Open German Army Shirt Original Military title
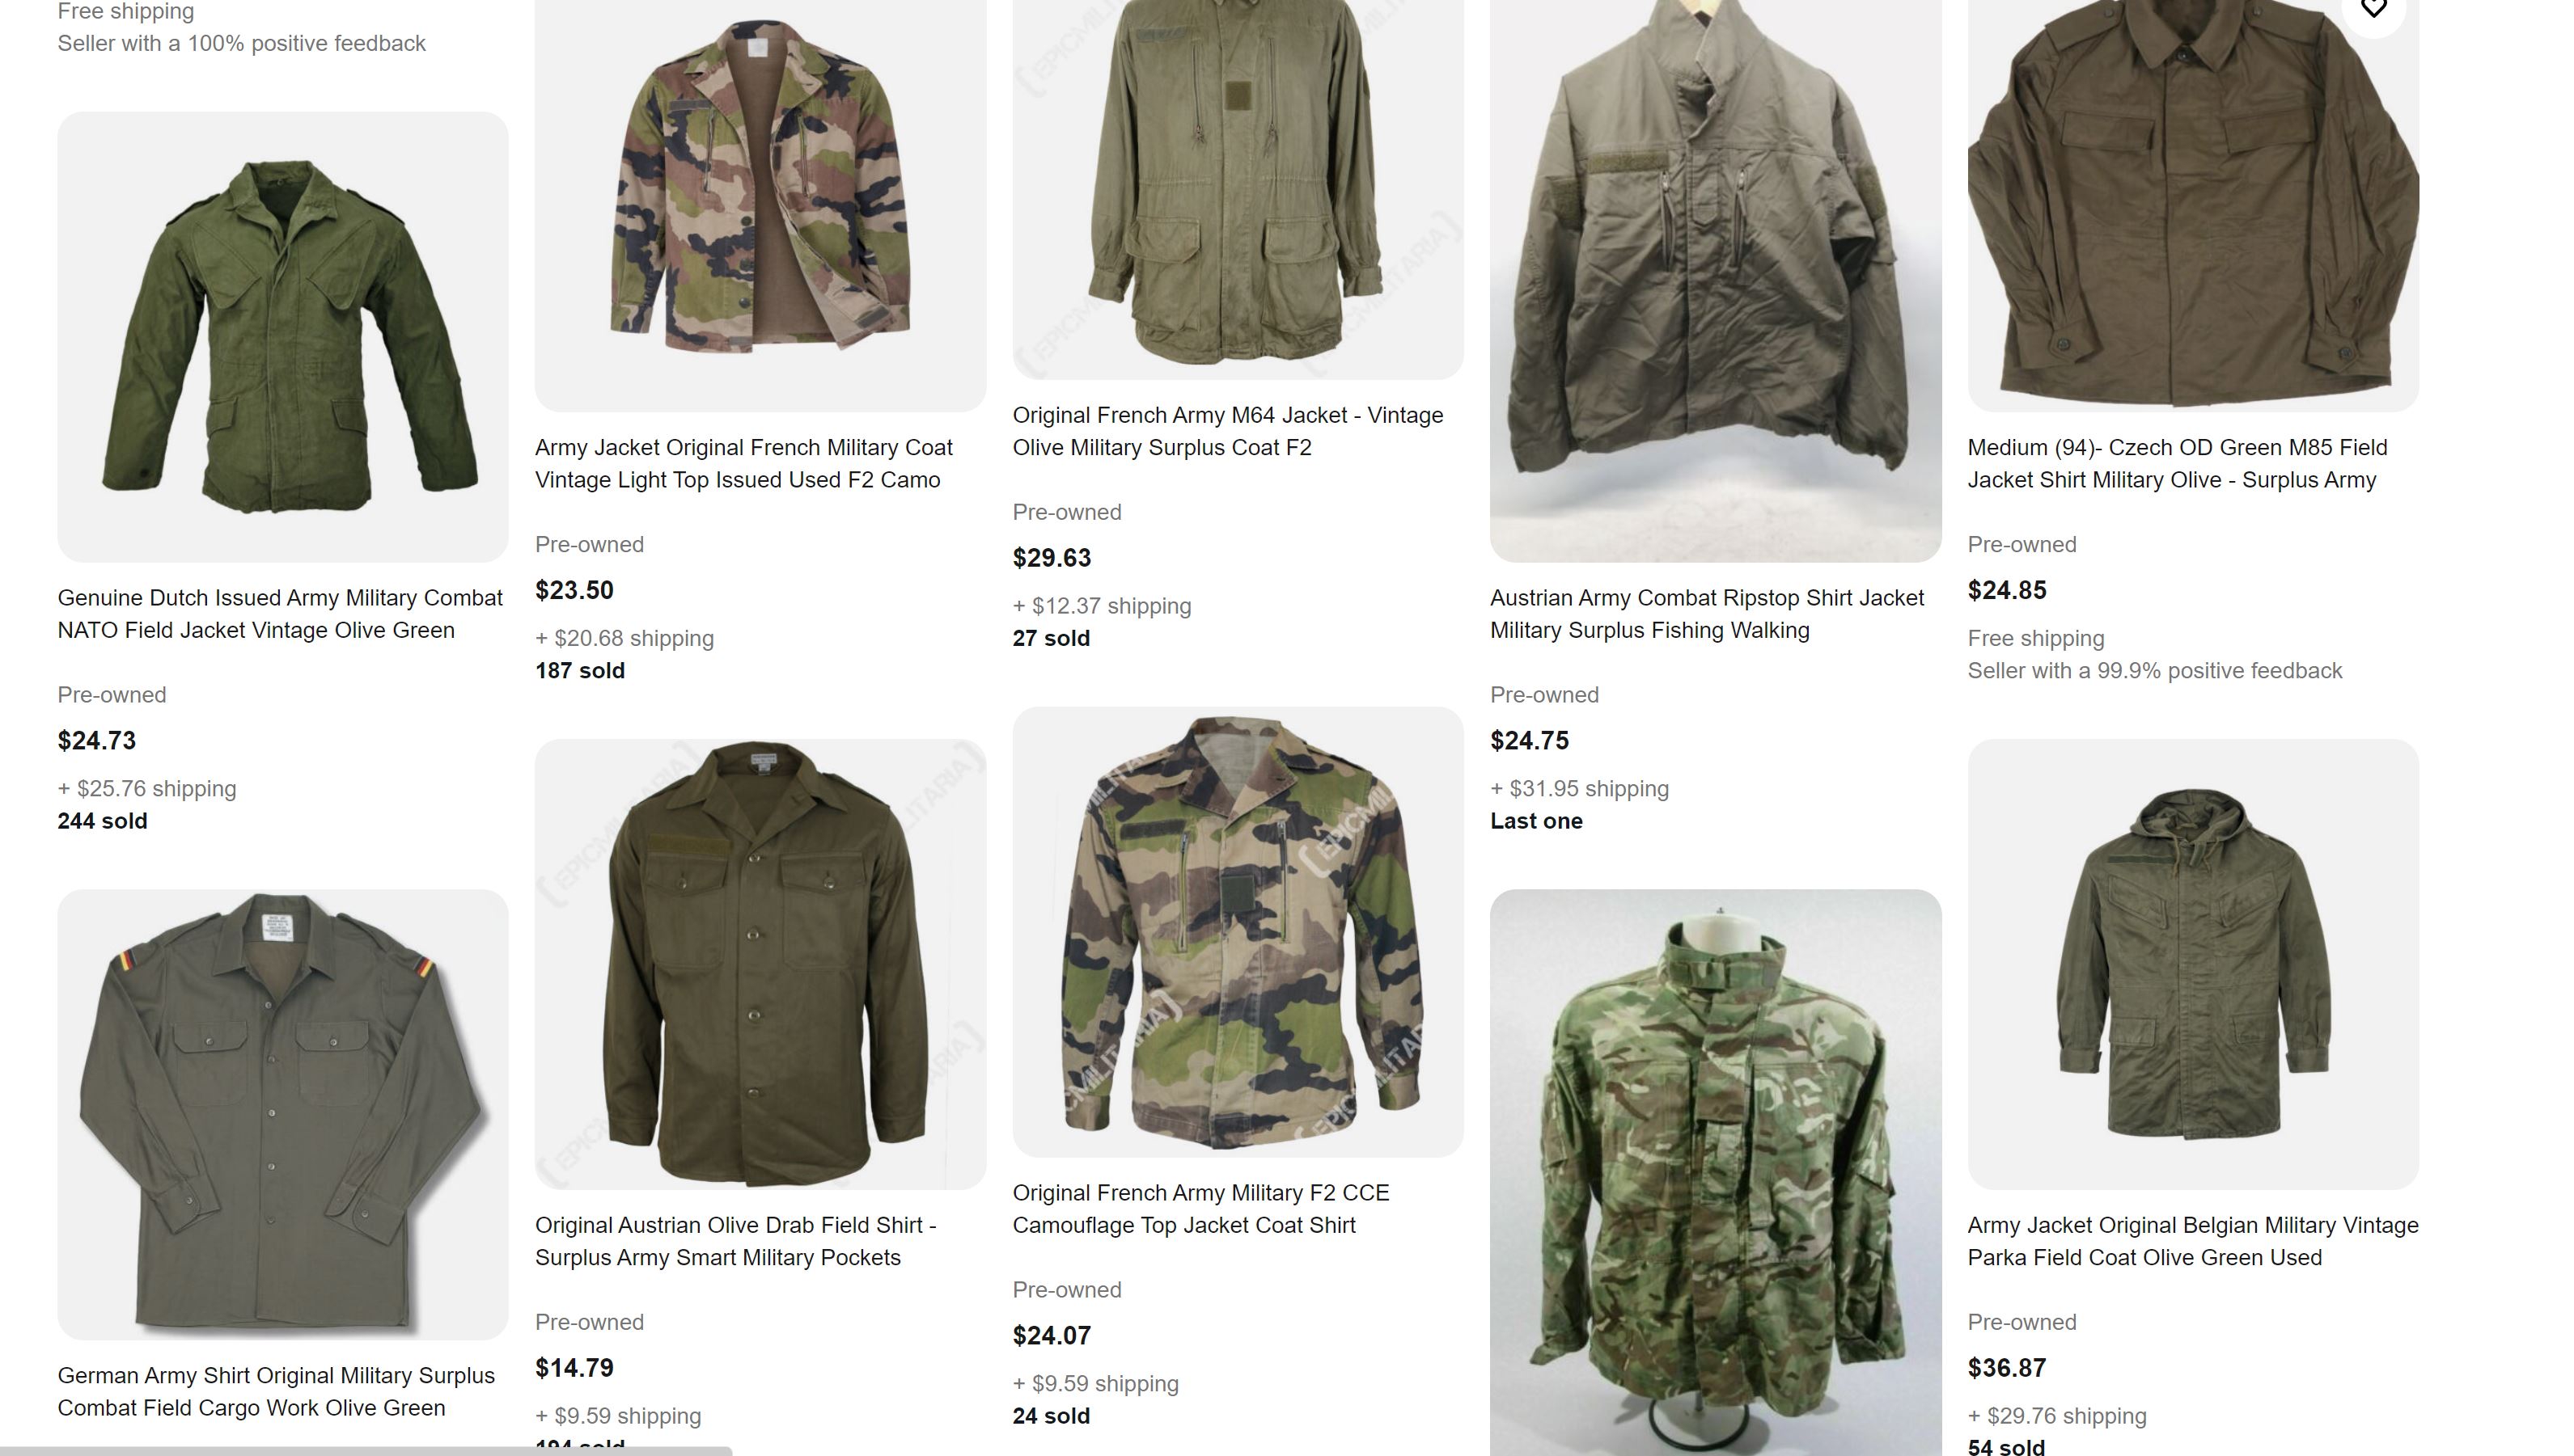2574x1456 pixels. coord(276,1391)
